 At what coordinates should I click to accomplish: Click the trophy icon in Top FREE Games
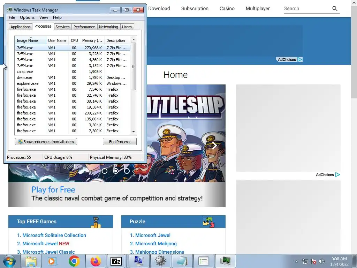(96, 222)
